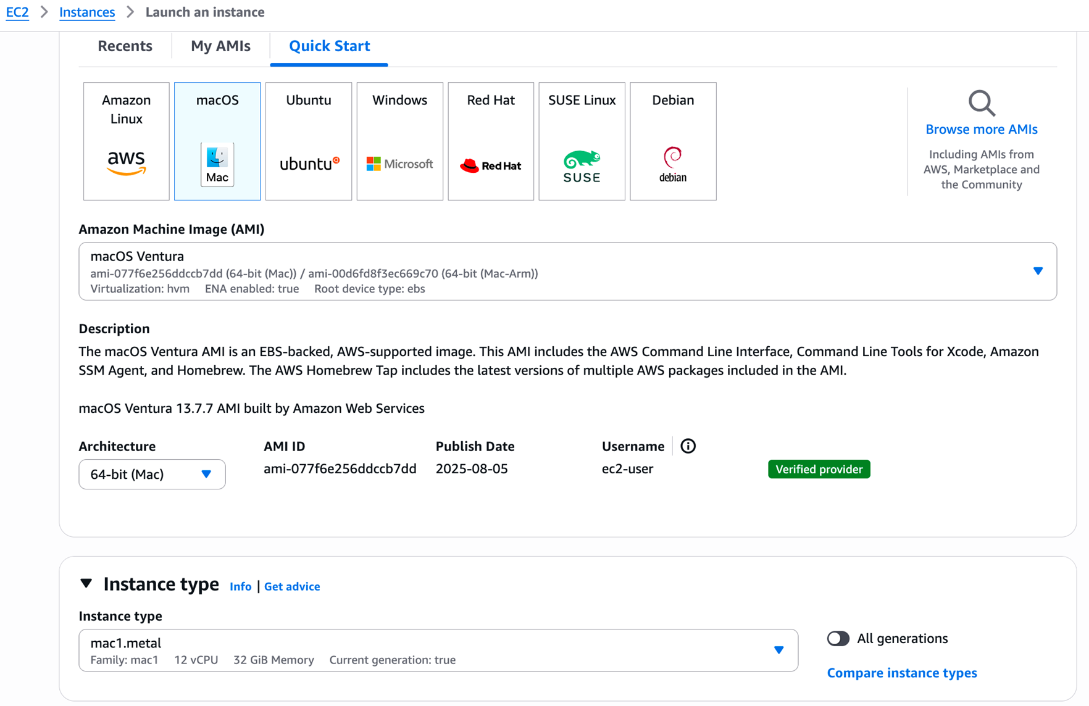
Task: Open the Architecture 64-bit (Mac) dropdown
Action: coord(152,474)
